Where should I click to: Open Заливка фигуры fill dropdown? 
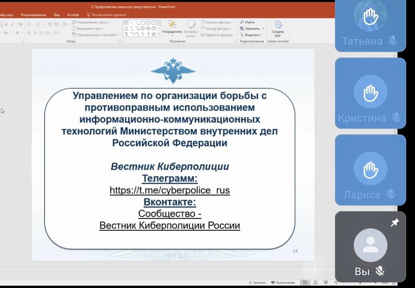217,22
